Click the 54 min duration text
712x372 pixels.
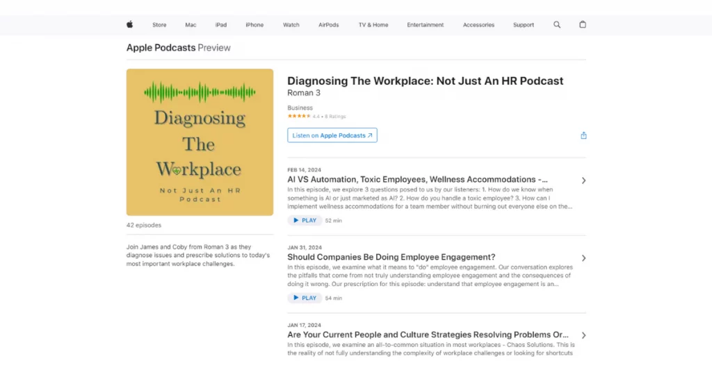click(334, 298)
